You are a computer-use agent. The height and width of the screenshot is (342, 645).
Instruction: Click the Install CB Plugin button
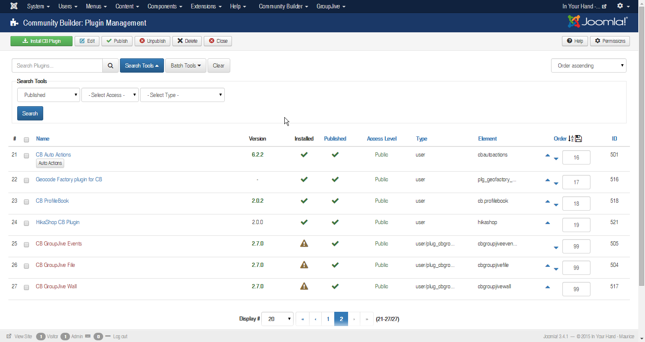(x=42, y=41)
